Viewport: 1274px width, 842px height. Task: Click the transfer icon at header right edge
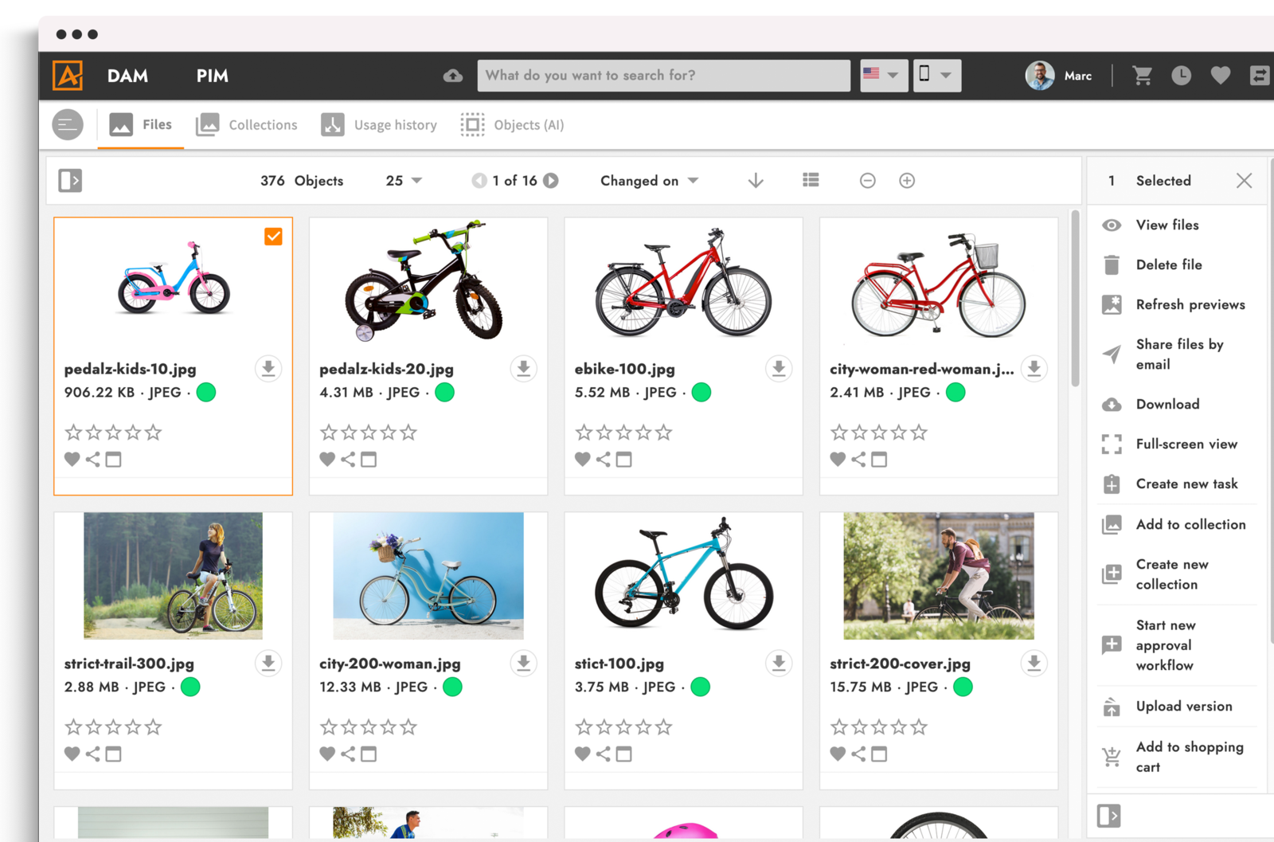click(1260, 76)
